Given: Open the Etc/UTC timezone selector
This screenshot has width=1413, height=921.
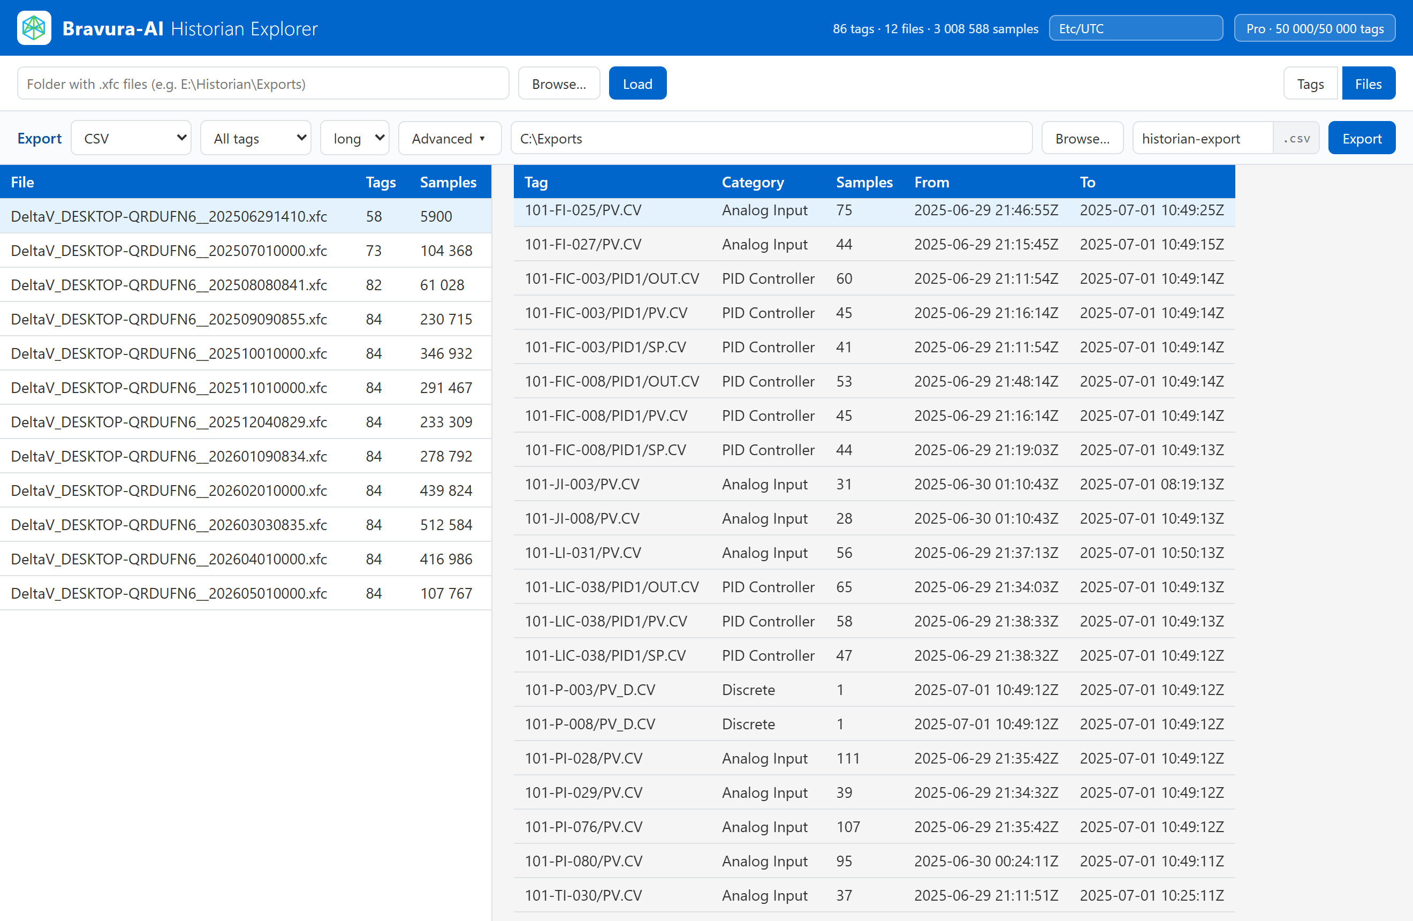Looking at the screenshot, I should (1135, 28).
